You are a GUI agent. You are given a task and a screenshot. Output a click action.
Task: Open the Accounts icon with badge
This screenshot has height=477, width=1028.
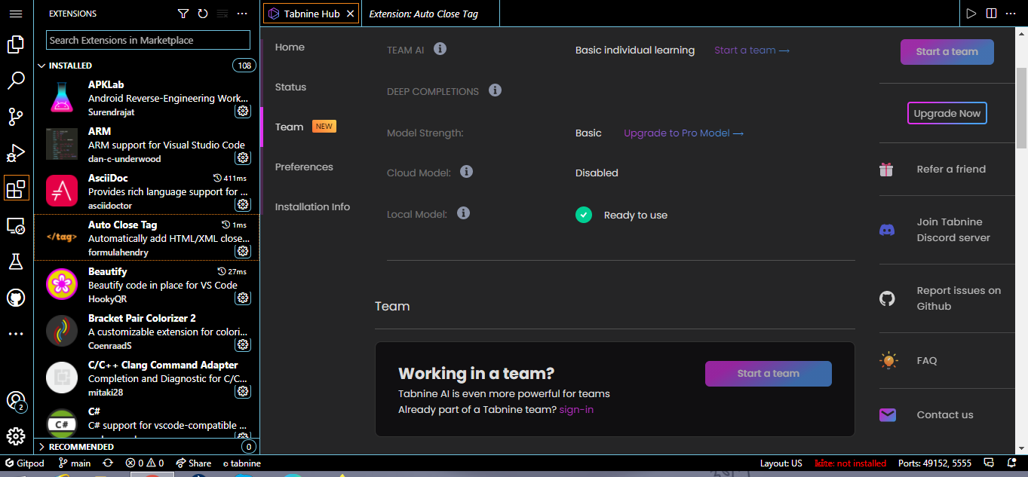16,401
